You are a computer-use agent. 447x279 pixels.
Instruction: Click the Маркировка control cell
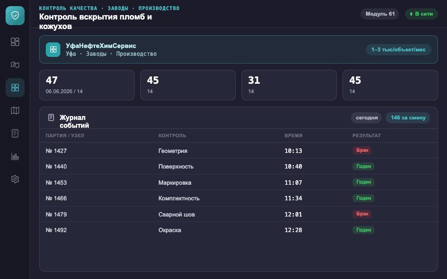click(x=175, y=182)
